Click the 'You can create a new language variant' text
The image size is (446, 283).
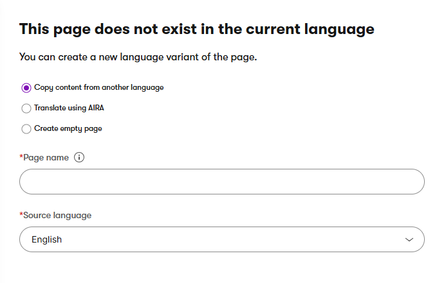pyautogui.click(x=138, y=58)
